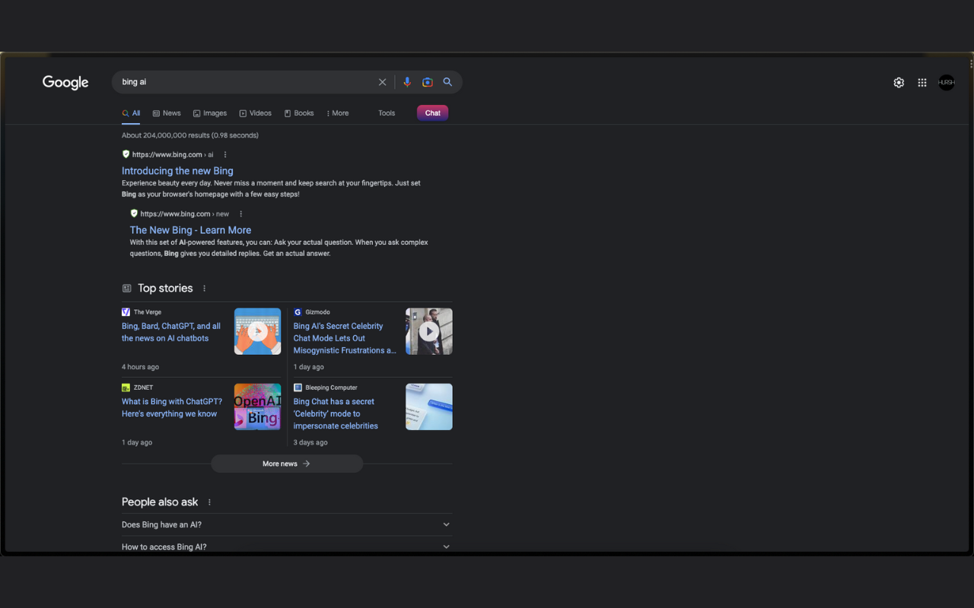974x608 pixels.
Task: Open Google settings gear icon
Action: click(x=899, y=82)
